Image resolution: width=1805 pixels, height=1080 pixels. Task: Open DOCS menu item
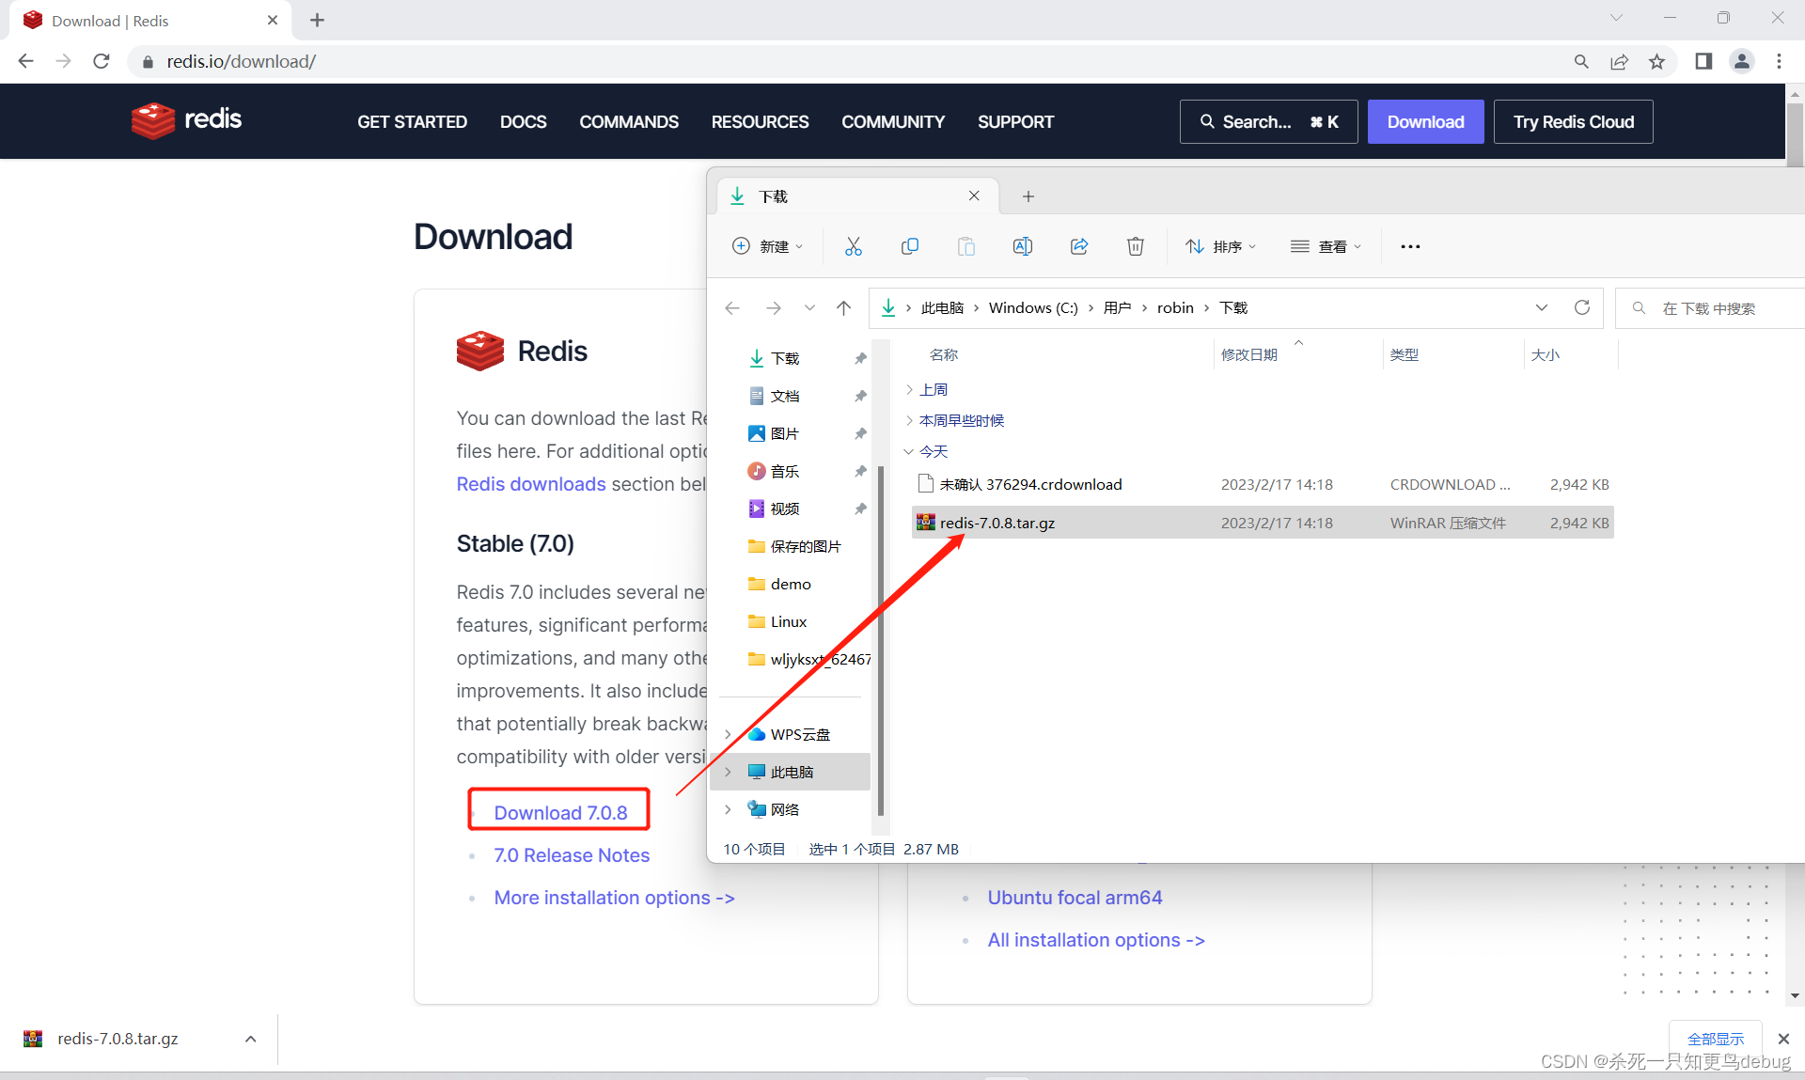pos(523,122)
